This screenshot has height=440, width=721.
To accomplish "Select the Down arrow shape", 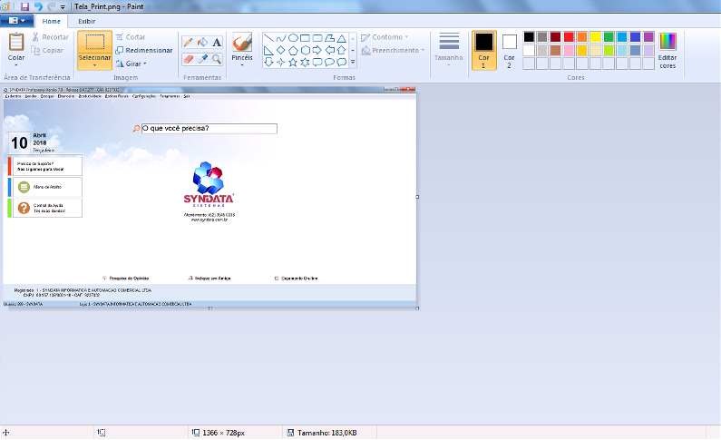I will [x=268, y=62].
